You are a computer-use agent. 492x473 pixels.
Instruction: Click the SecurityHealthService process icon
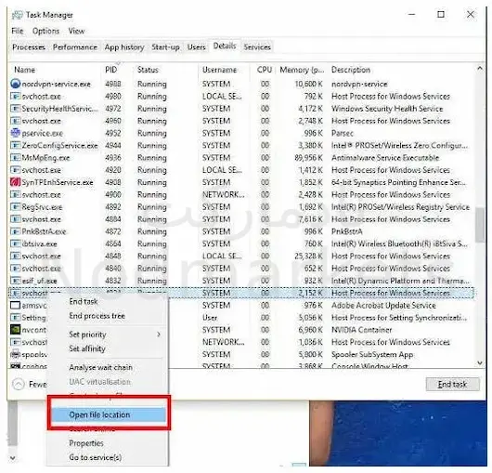tap(16, 109)
